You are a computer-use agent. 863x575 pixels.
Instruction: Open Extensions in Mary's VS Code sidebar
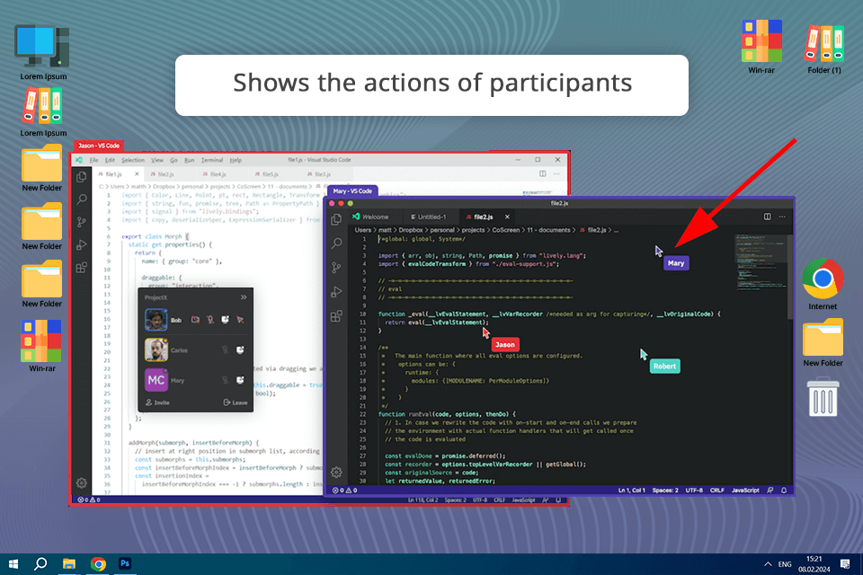336,316
